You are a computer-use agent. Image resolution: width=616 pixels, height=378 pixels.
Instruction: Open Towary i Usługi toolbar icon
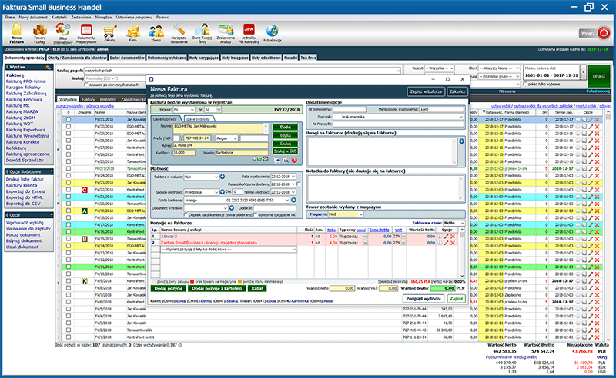point(40,33)
